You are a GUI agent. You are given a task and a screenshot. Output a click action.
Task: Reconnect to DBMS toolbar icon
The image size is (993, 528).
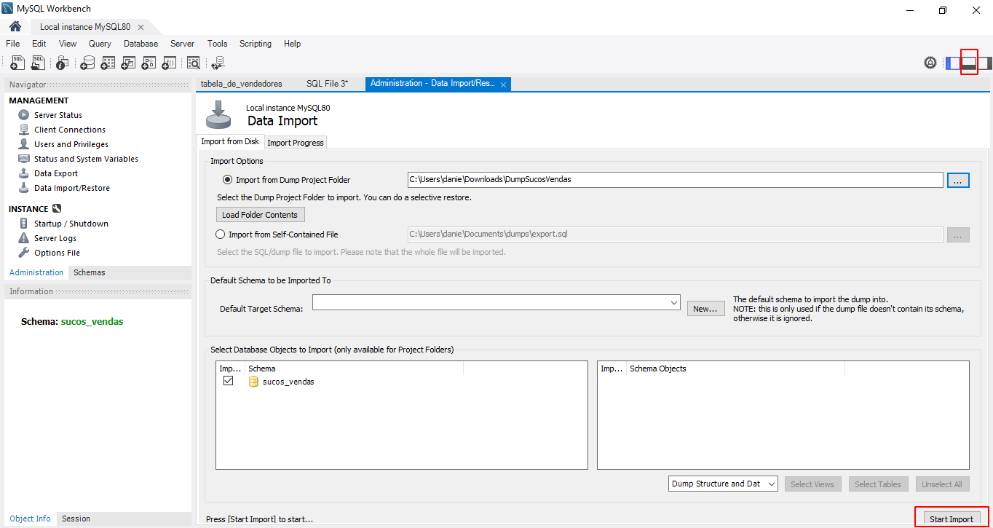[218, 63]
